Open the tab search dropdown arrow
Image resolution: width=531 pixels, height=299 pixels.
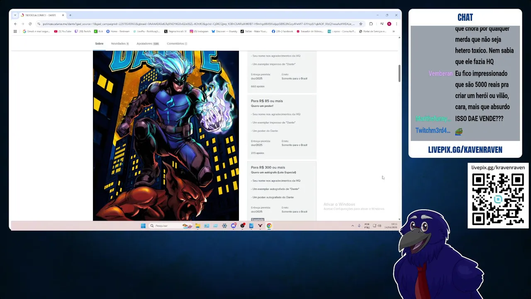pos(15,15)
